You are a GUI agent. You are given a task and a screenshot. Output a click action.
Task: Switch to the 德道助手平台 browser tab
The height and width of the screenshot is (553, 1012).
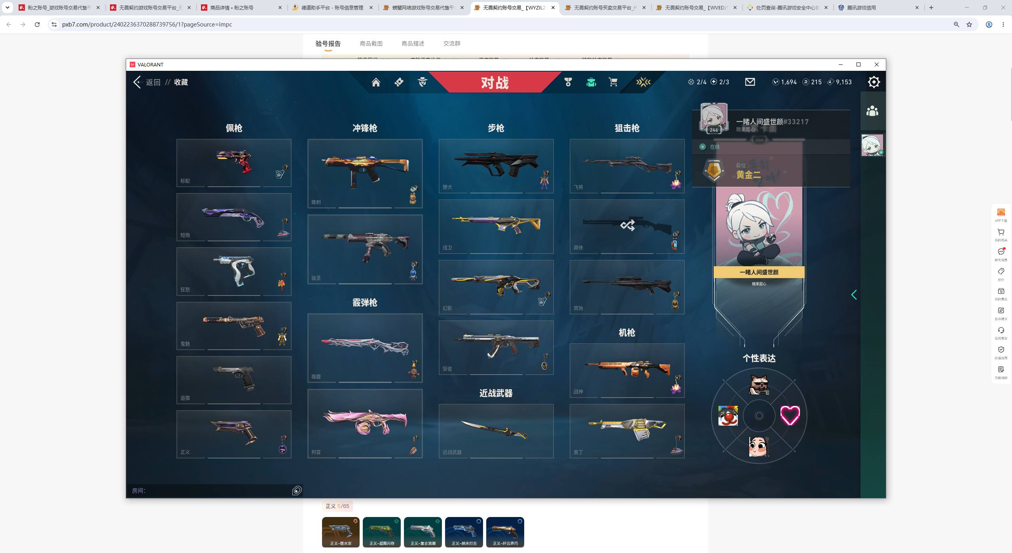click(332, 8)
